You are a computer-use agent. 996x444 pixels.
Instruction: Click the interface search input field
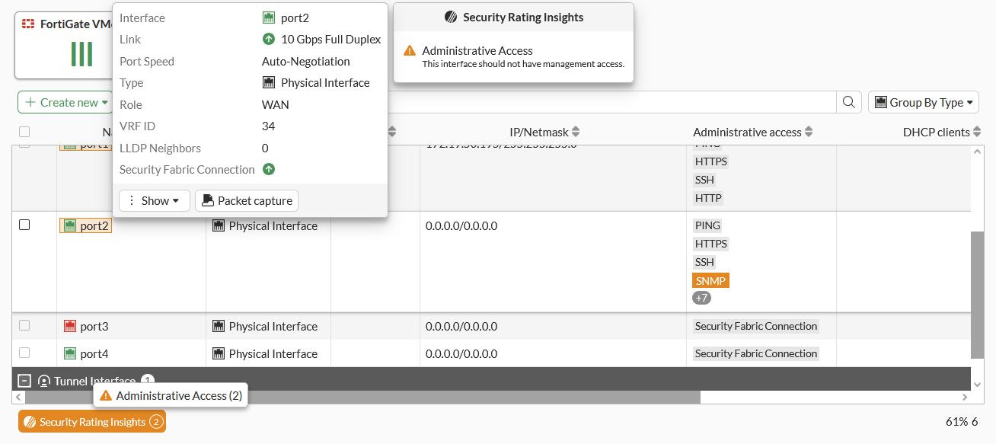coord(609,102)
